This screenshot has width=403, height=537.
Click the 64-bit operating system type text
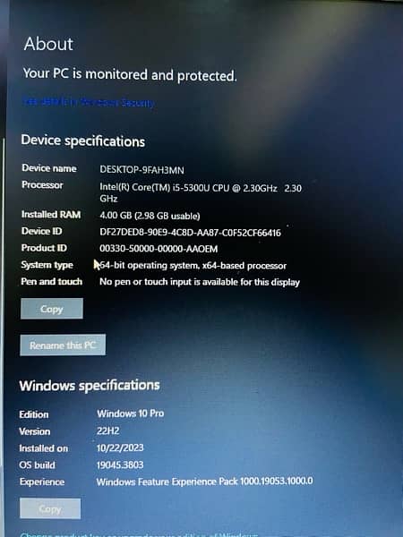click(193, 266)
